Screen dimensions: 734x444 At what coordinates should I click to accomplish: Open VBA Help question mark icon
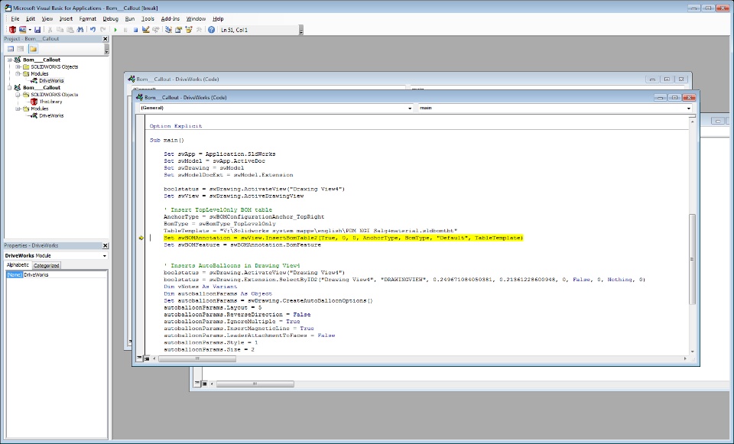212,30
